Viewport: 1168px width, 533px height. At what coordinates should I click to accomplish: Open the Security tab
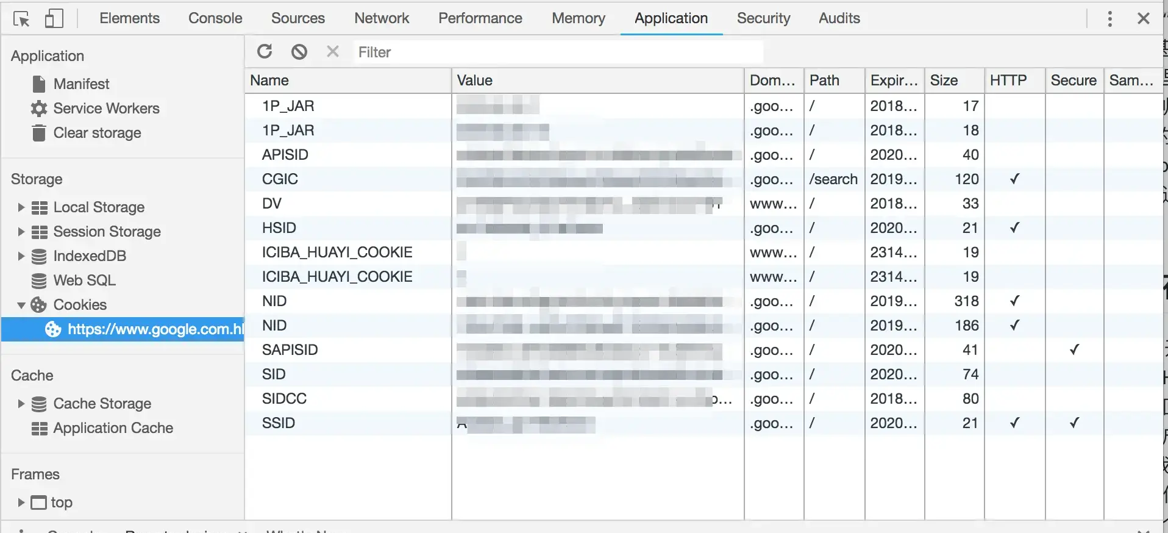pos(763,18)
